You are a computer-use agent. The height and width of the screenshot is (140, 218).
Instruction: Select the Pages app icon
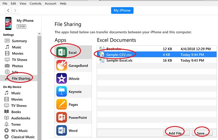[62, 104]
